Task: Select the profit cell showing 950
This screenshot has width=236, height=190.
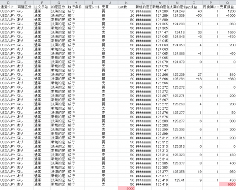Action: click(228, 172)
